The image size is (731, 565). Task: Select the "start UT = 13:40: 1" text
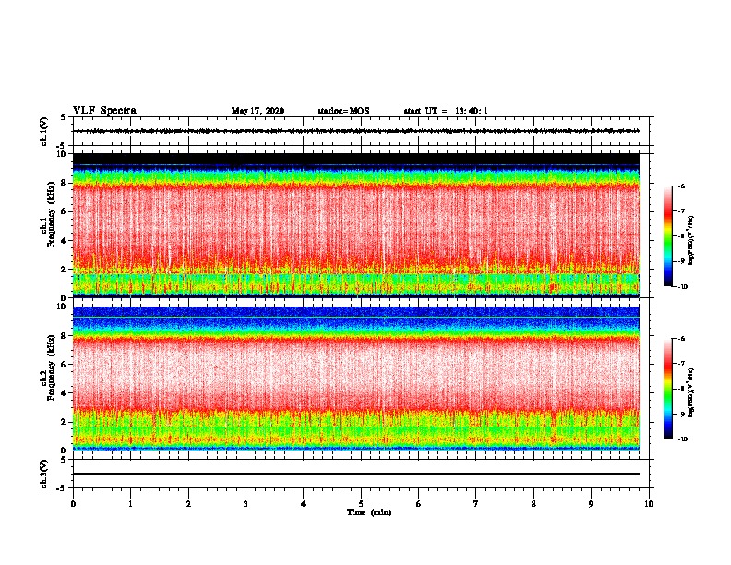[446, 111]
